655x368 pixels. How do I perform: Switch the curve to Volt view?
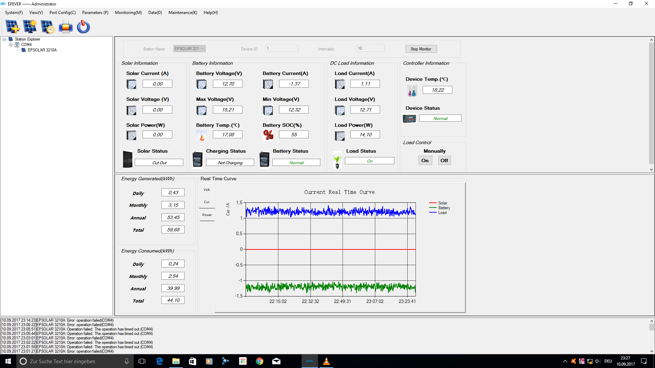tap(207, 190)
